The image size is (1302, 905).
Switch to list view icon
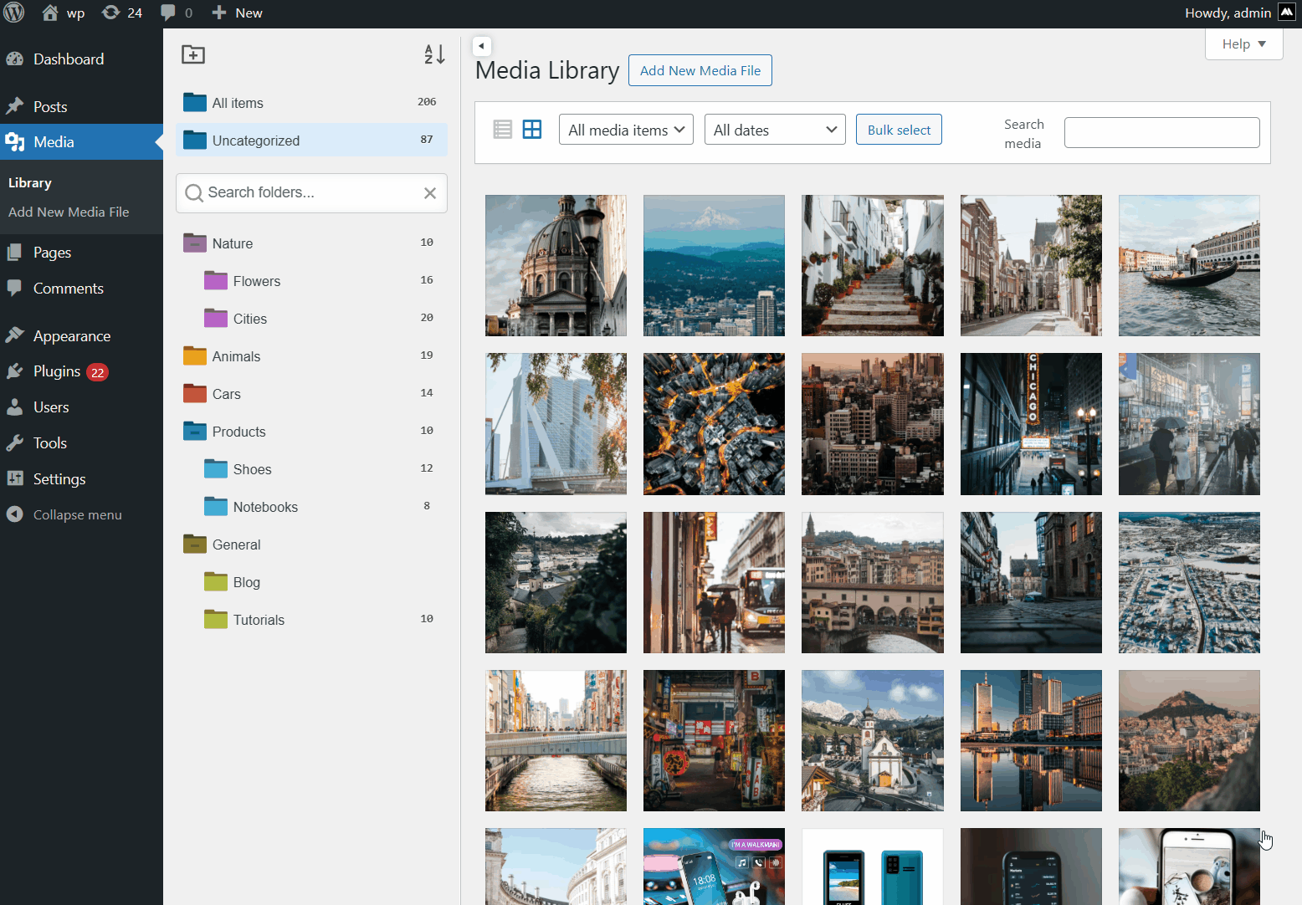[x=502, y=129]
